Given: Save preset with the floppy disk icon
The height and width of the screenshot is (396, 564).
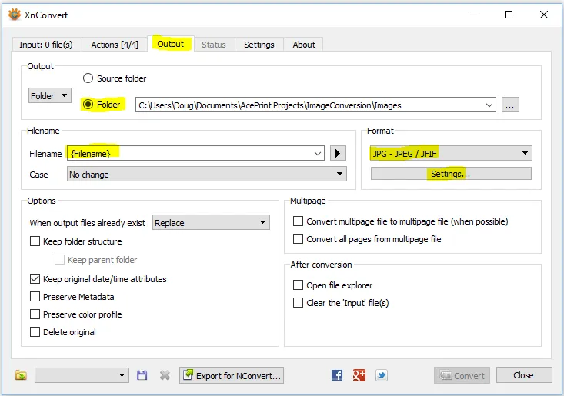Looking at the screenshot, I should click(x=142, y=375).
